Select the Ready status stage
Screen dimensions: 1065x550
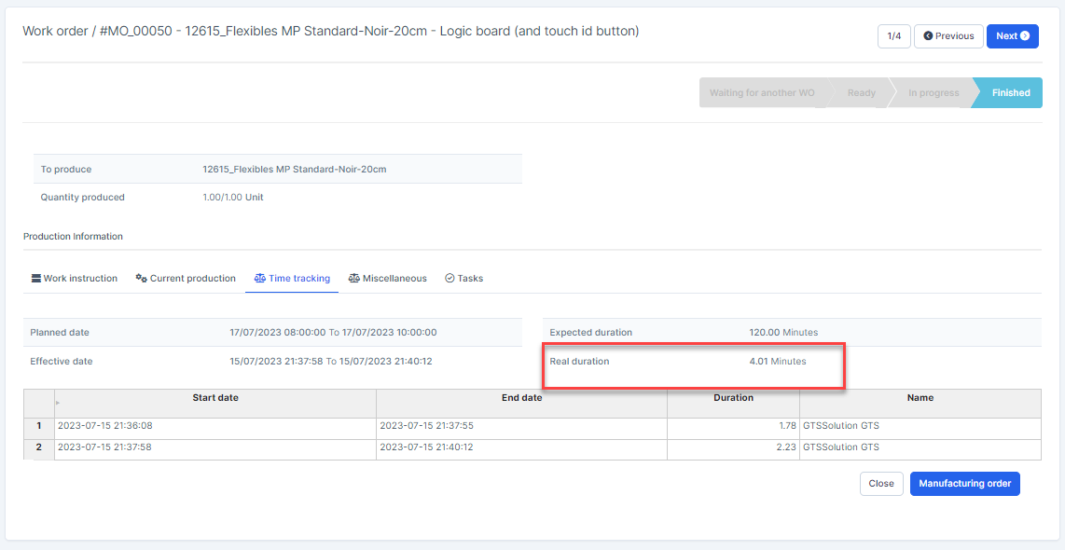click(861, 93)
